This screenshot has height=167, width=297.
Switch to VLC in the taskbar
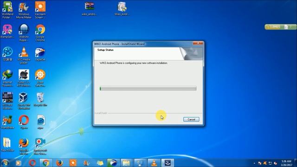154,163
